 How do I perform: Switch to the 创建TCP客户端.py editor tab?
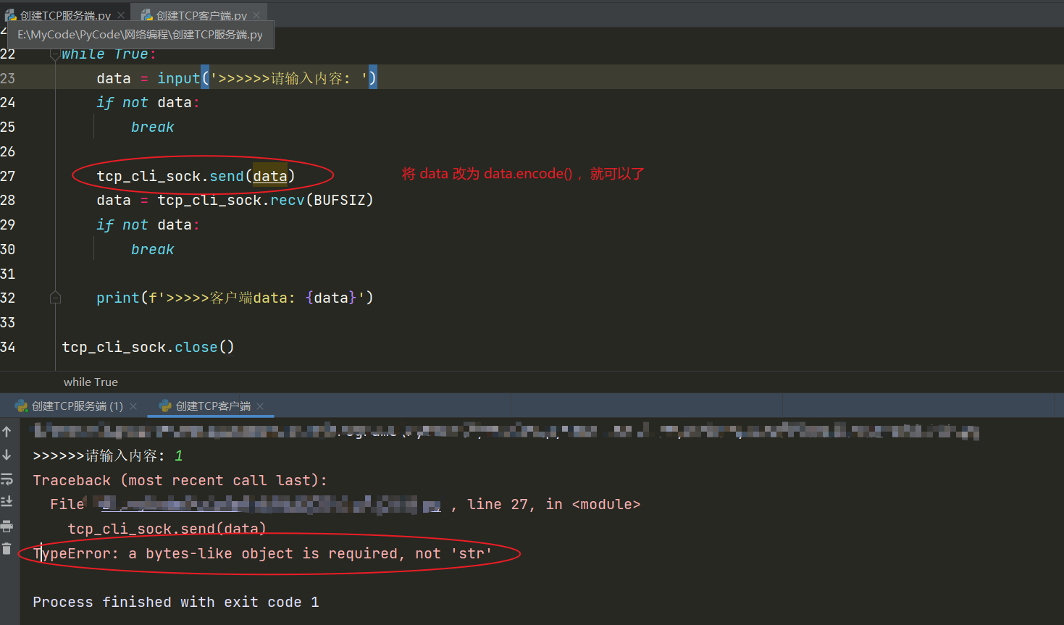201,15
